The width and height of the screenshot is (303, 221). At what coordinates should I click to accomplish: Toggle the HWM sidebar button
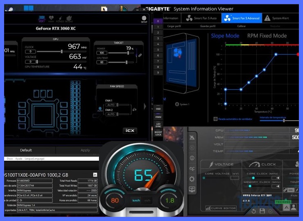(x=158, y=117)
